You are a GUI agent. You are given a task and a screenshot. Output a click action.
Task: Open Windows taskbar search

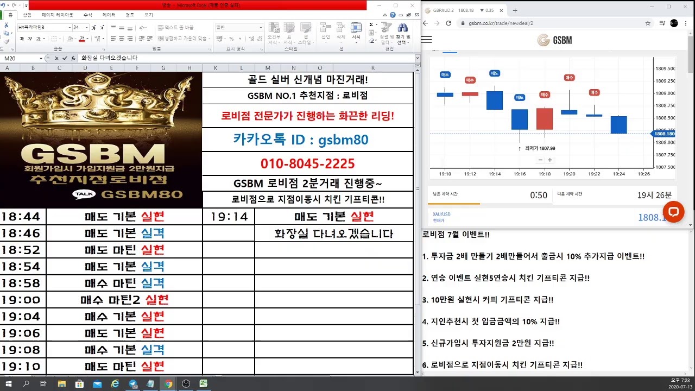pos(26,384)
